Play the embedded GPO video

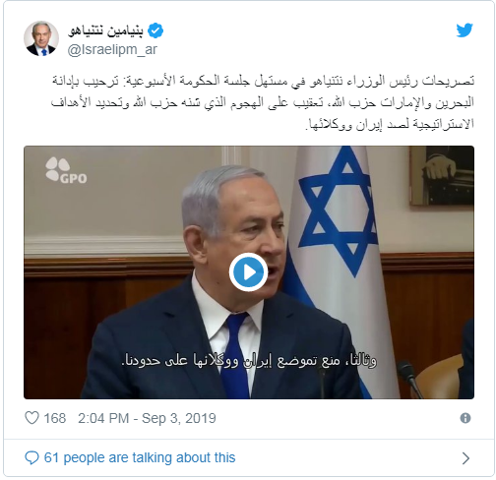(x=248, y=272)
